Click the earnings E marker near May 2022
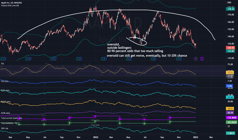 128,59
